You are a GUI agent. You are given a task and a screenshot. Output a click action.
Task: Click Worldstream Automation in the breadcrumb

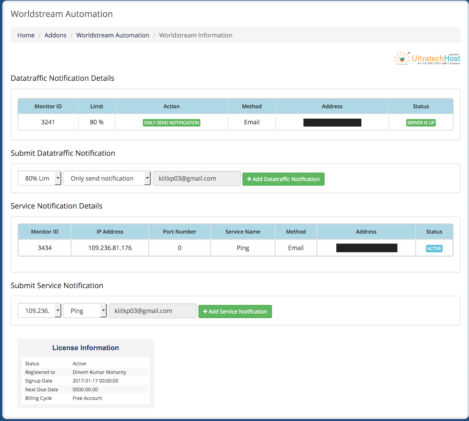[x=112, y=35]
